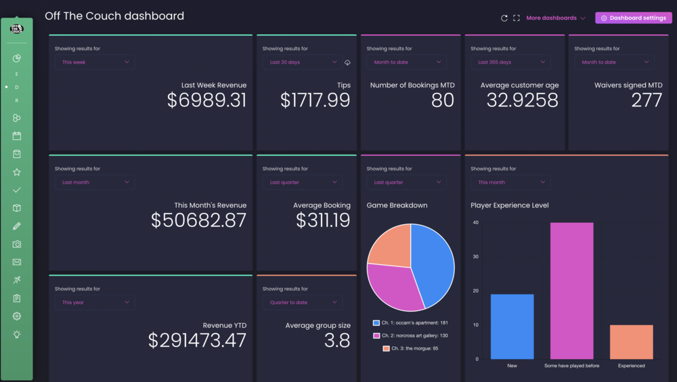Image resolution: width=677 pixels, height=382 pixels.
Task: Enter fullscreen dashboard view
Action: [517, 18]
